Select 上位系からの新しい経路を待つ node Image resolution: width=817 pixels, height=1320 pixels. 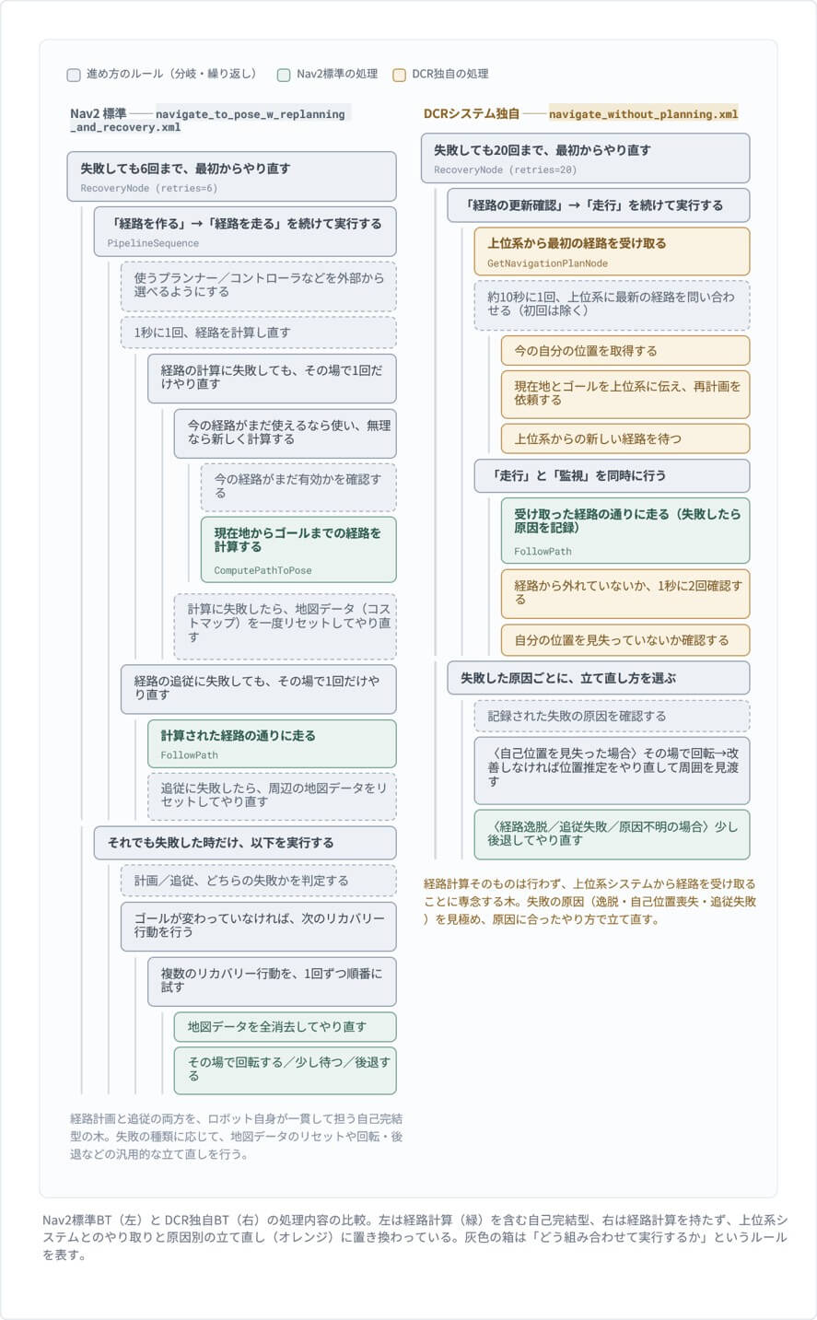point(625,439)
